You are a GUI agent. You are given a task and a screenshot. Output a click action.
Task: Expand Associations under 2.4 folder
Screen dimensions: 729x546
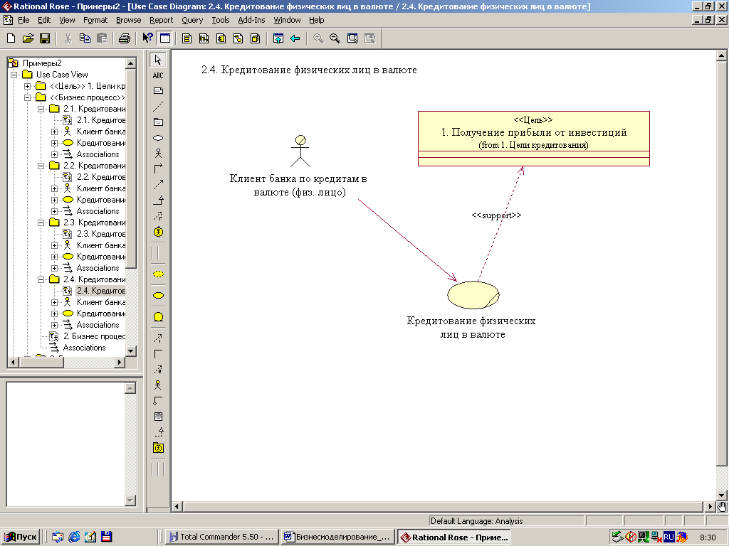[x=54, y=325]
